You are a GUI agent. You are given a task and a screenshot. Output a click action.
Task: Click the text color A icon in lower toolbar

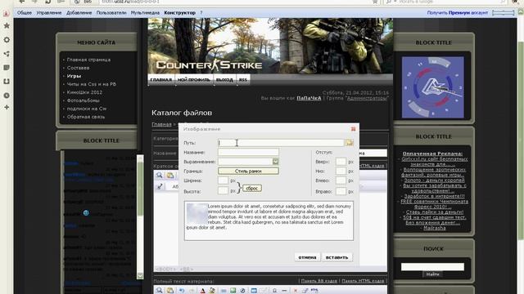202,291
